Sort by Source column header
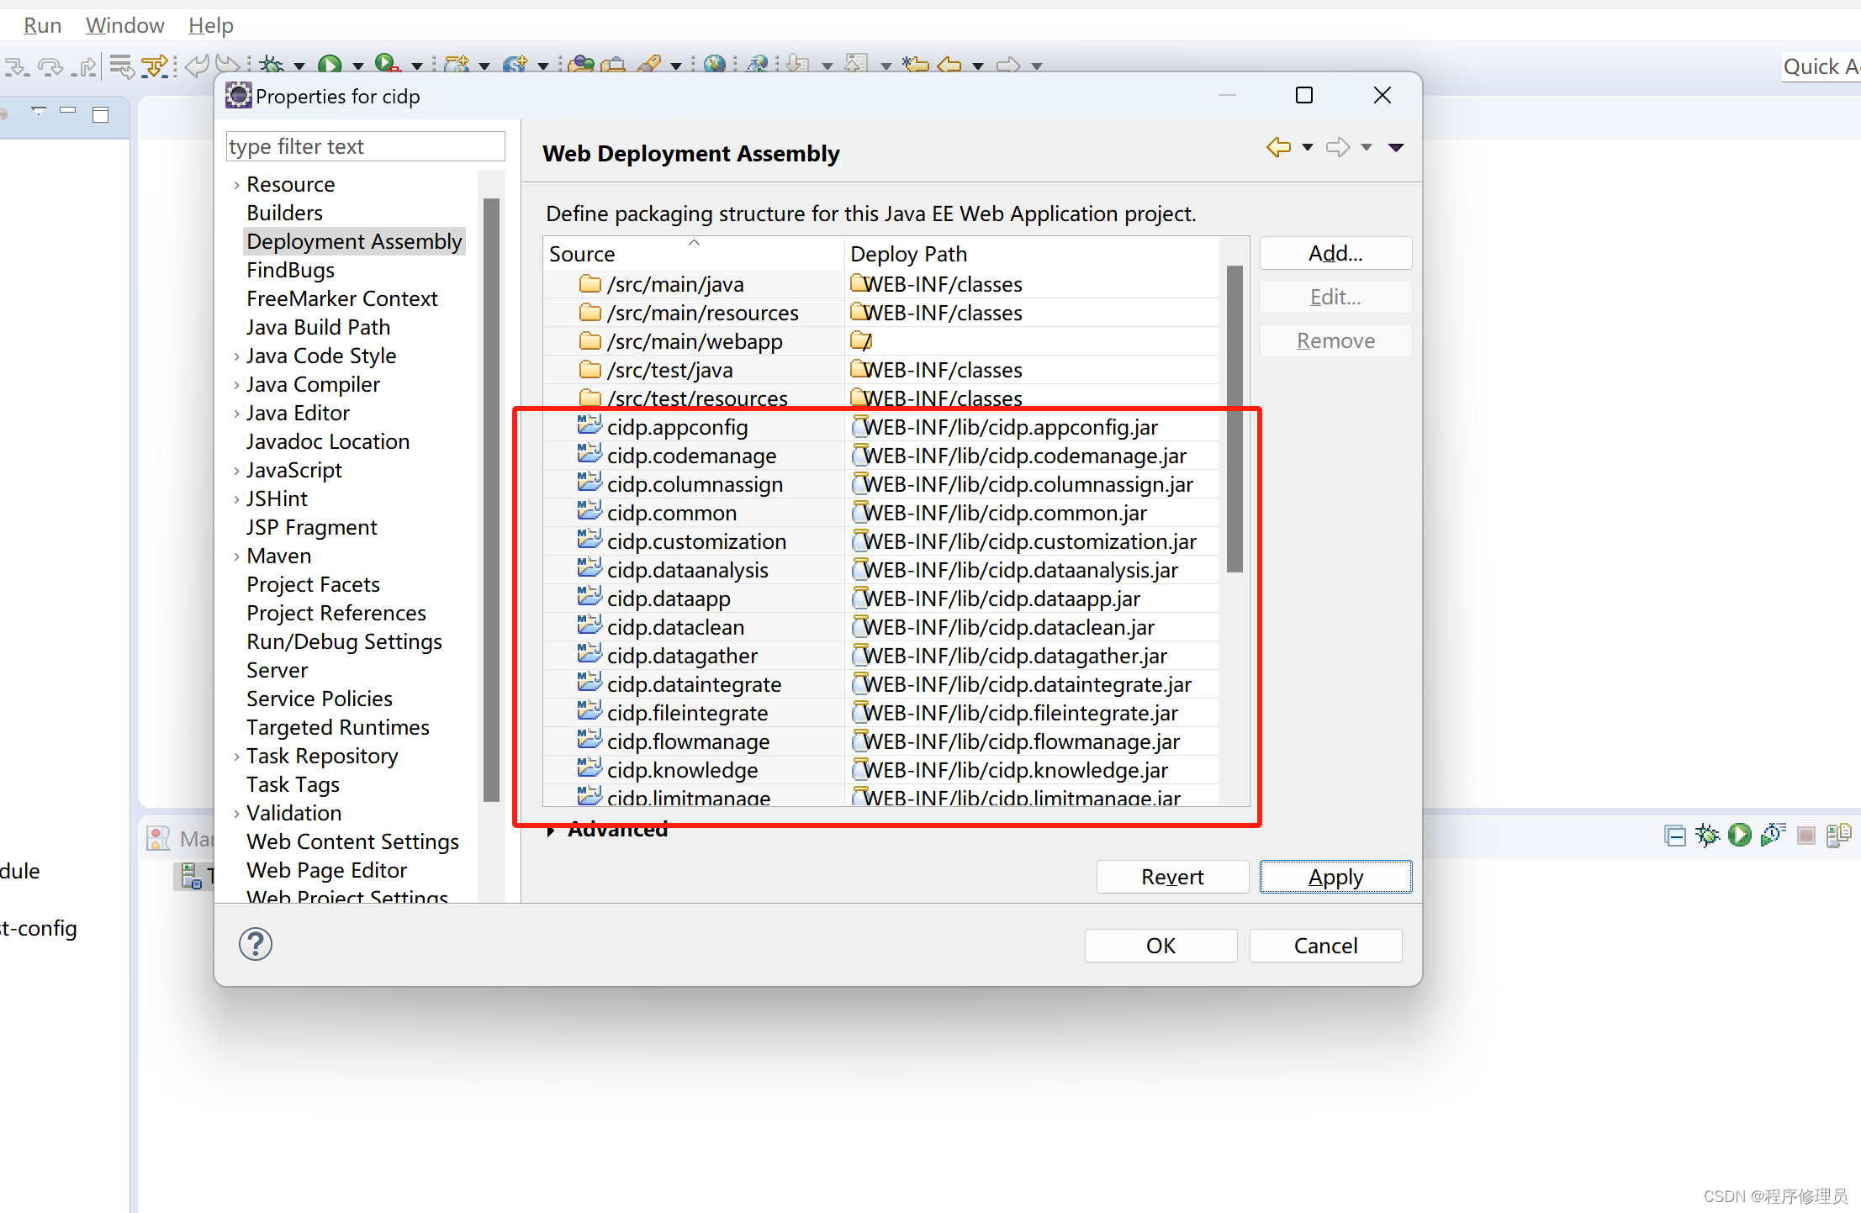The image size is (1861, 1213). point(694,253)
